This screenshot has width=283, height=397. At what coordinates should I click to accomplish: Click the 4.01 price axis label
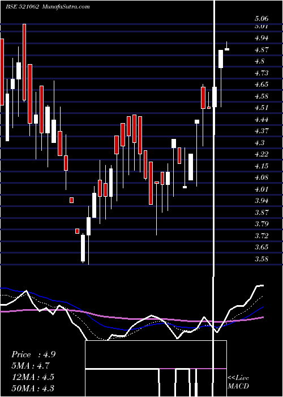click(x=261, y=189)
